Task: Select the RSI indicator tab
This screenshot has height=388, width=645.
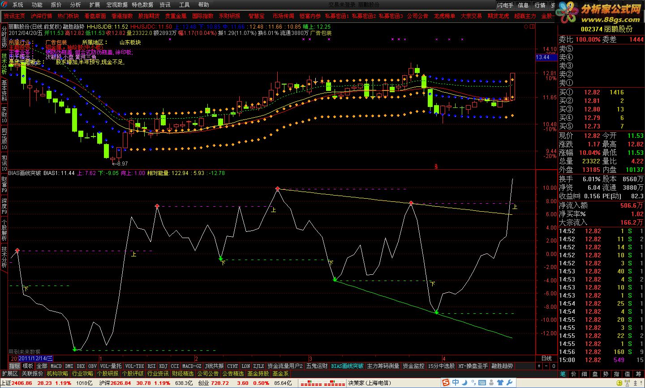Action: pyautogui.click(x=152, y=366)
